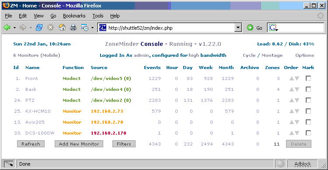Click the Forward arrow button
Viewport: 328px width, 170px height.
pos(23,28)
